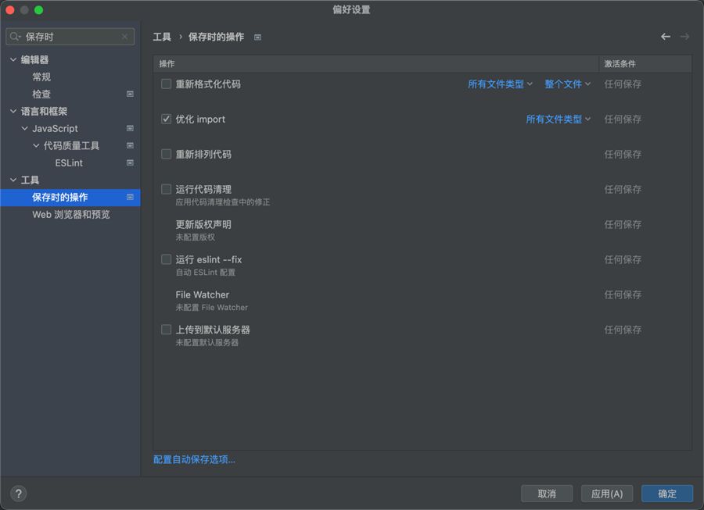Collapse the 语言和框架 tree section
The height and width of the screenshot is (510, 704).
point(13,112)
